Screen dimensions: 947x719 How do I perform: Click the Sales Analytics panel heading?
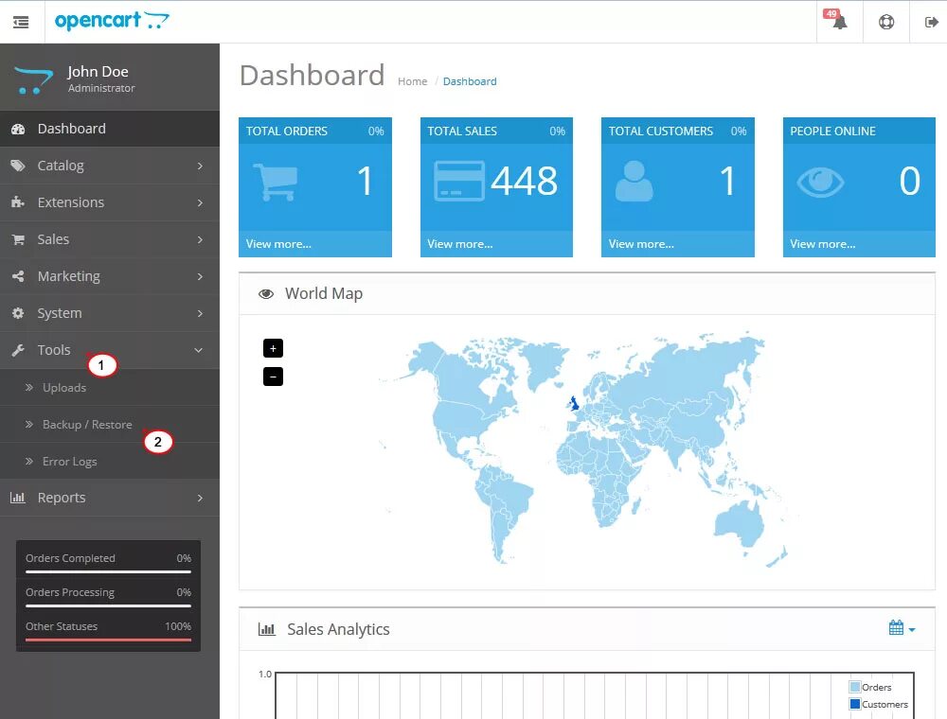338,629
